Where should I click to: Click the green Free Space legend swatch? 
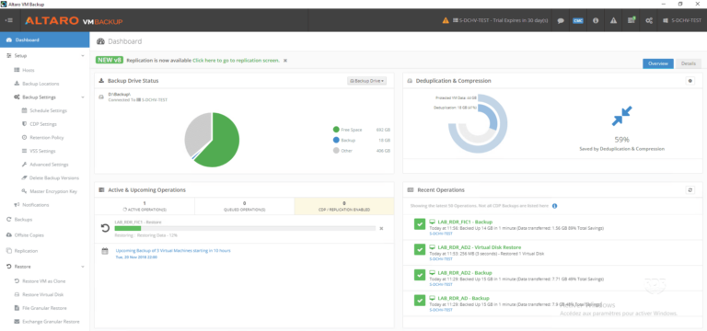click(336, 130)
